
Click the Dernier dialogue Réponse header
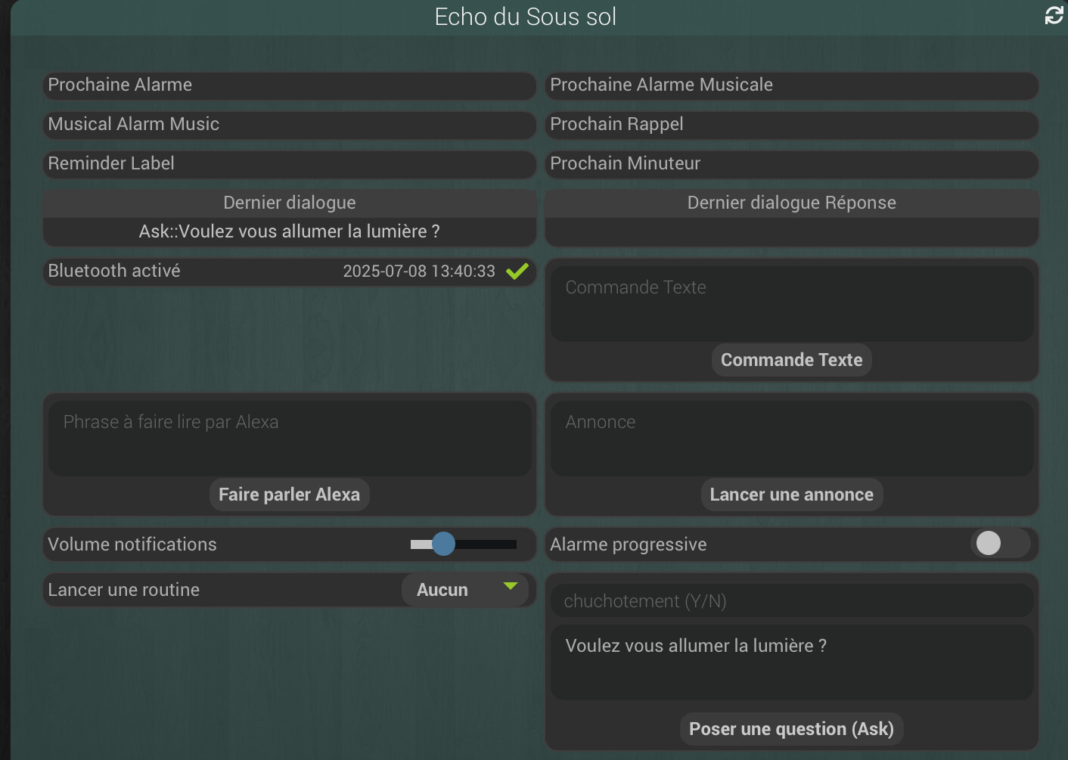[x=791, y=203]
